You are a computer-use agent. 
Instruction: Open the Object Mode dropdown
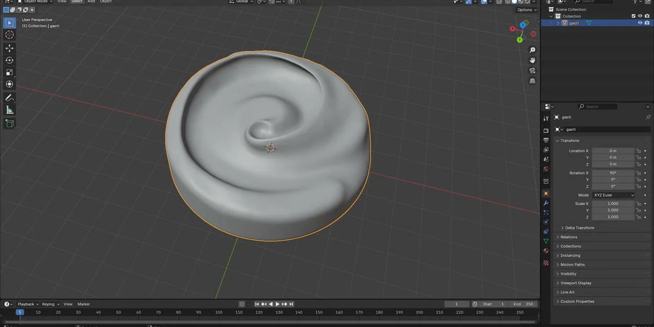(x=35, y=2)
